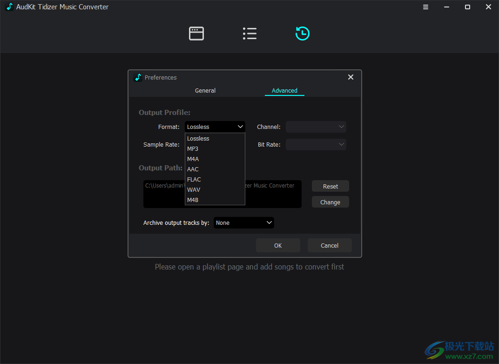Image resolution: width=499 pixels, height=364 pixels.
Task: Switch to the General tab
Action: tap(205, 90)
